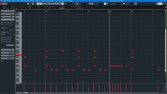Collapse the Scale Assistant section
Screen dimensions: 167x94
[8, 20]
